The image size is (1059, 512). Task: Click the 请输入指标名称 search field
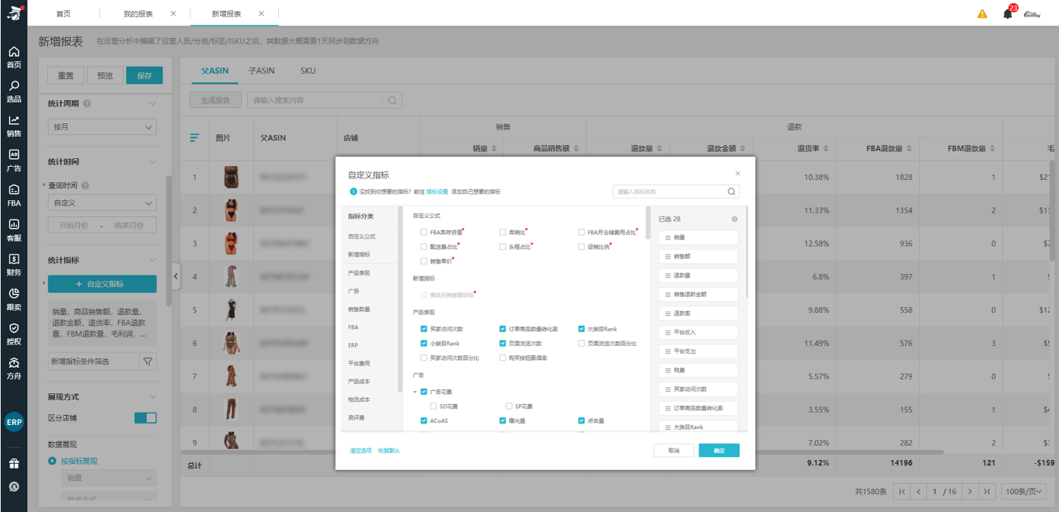click(x=668, y=192)
